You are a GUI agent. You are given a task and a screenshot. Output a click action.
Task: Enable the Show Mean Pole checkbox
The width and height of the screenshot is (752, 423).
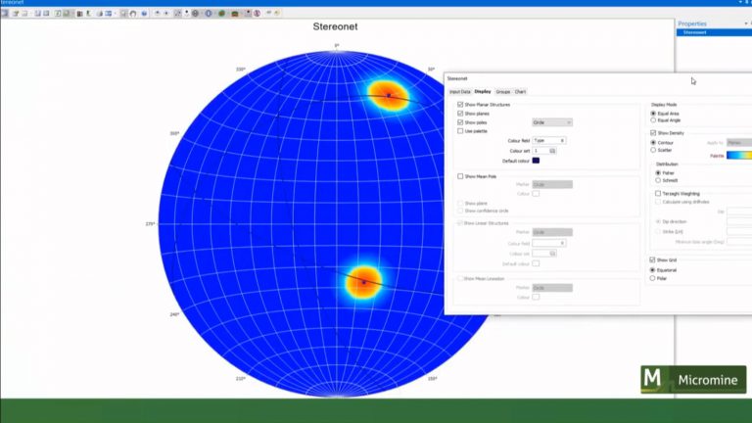460,176
